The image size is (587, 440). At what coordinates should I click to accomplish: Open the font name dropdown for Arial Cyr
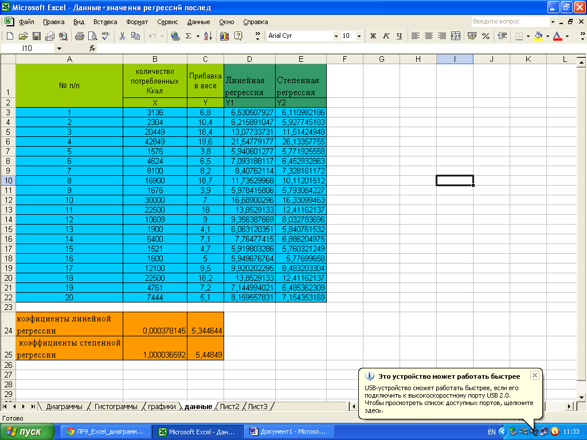336,36
